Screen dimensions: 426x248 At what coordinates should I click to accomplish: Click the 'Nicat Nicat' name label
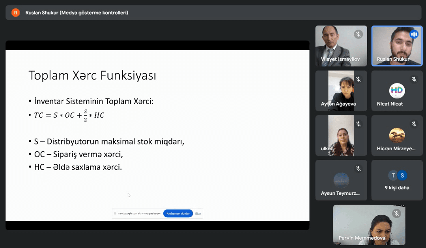(x=390, y=104)
